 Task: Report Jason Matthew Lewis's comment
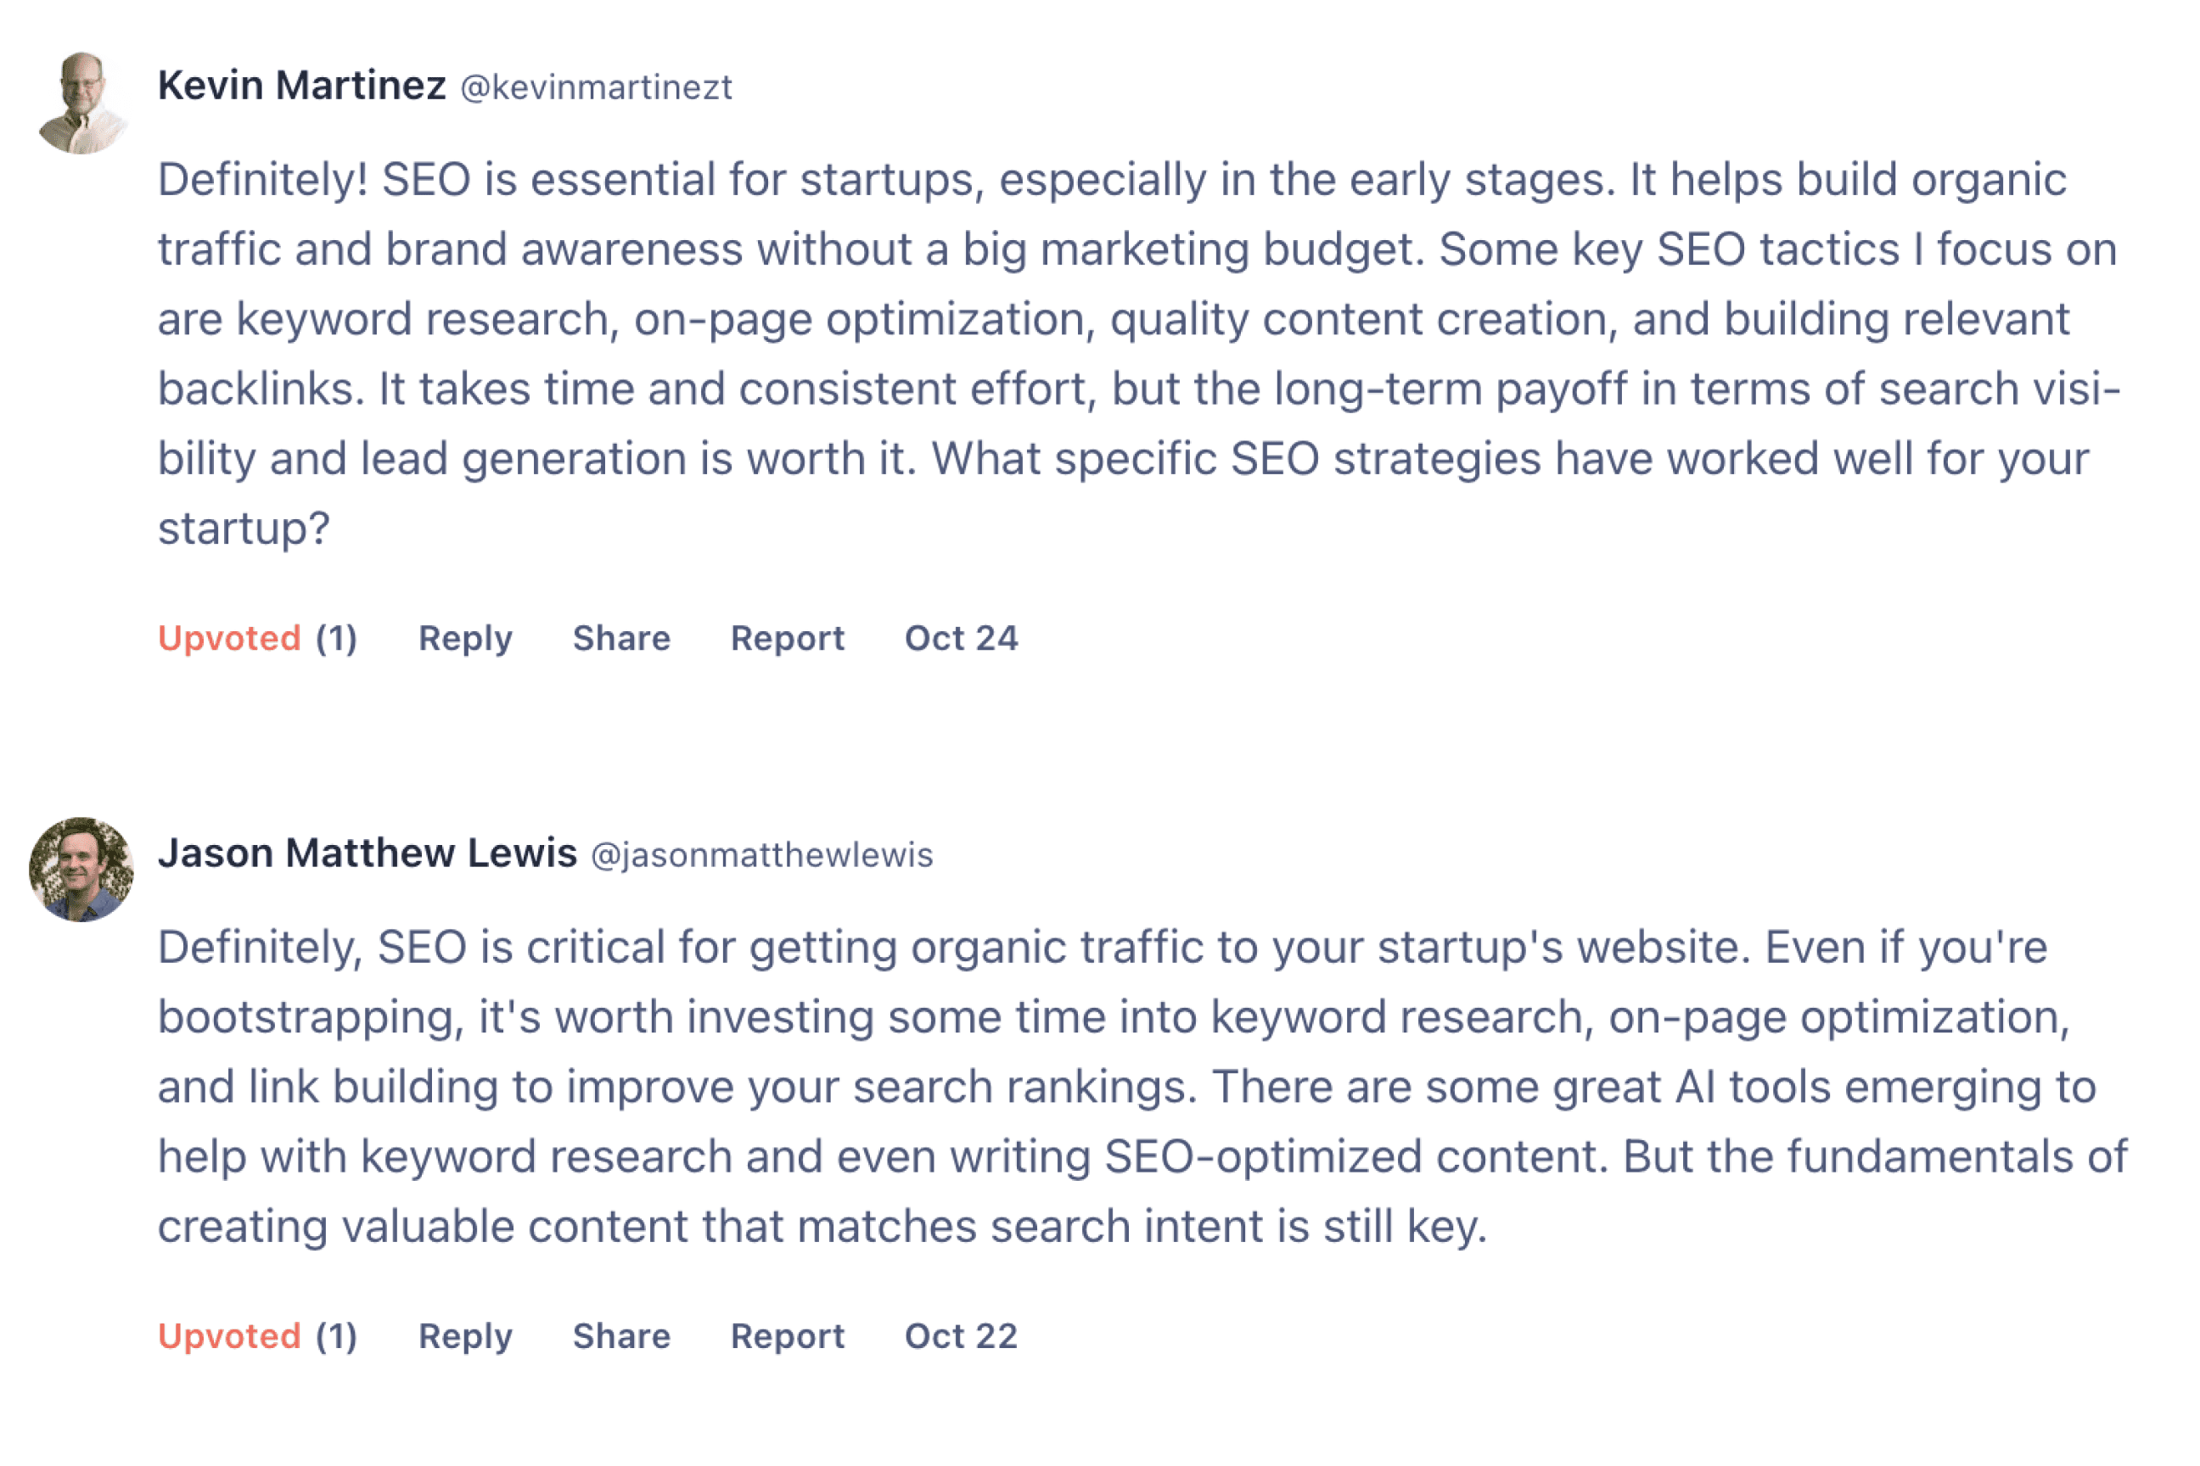(787, 1336)
